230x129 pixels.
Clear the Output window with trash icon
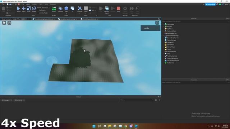[156, 100]
